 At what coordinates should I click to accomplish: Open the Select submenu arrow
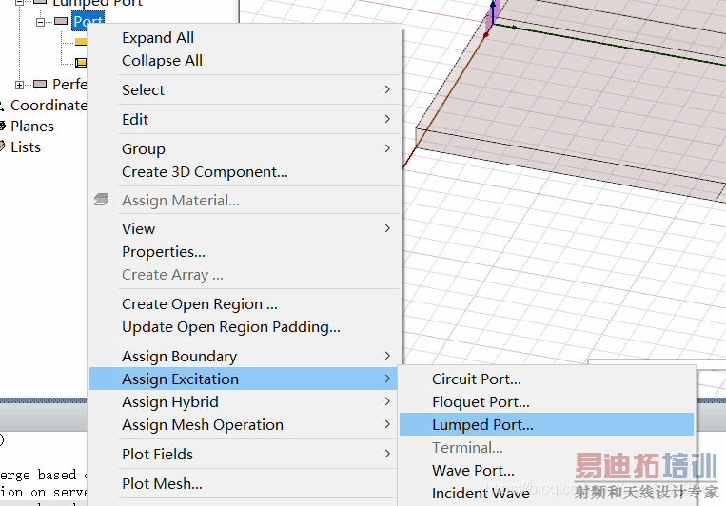[x=387, y=89]
